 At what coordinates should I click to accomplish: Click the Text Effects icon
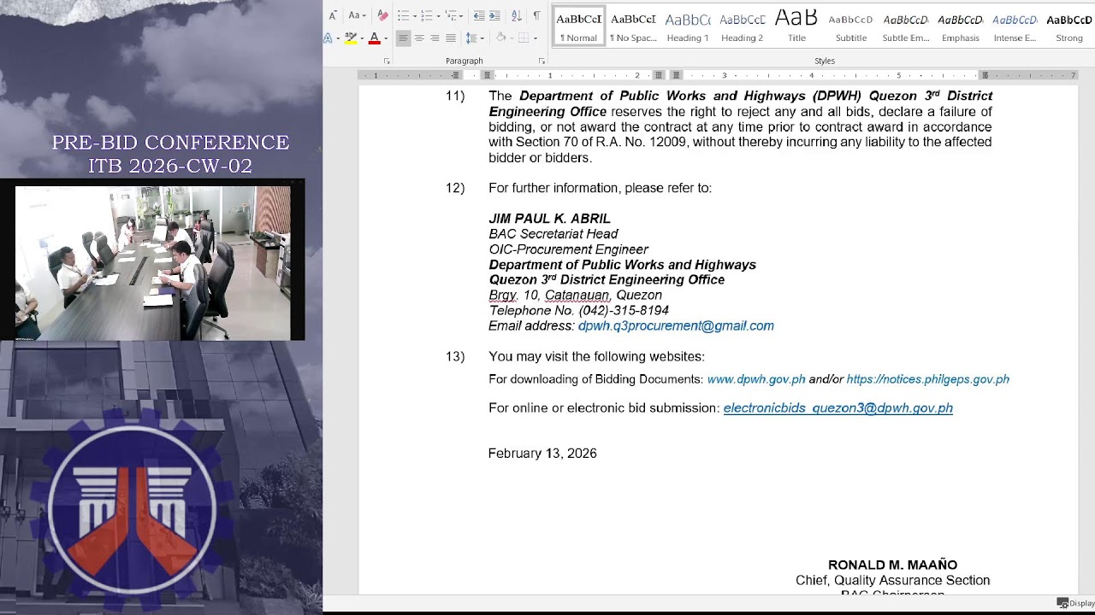(328, 38)
